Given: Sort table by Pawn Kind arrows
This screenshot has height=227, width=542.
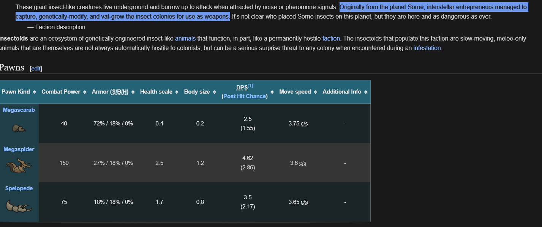Looking at the screenshot, I should point(35,92).
